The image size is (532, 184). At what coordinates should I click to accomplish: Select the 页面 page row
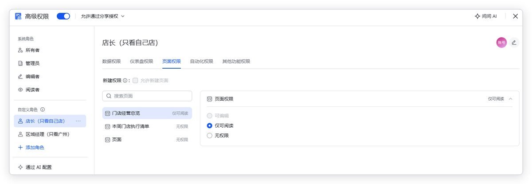(147, 140)
